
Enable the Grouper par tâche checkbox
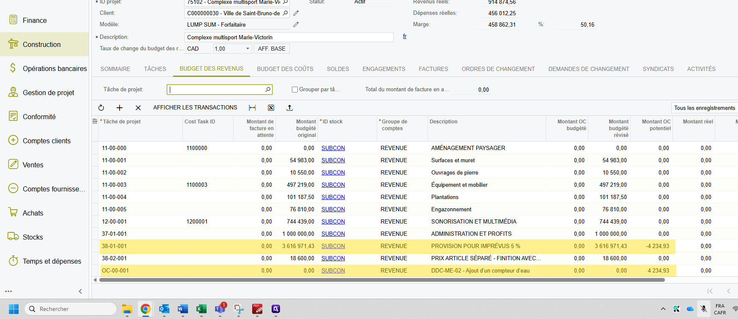[295, 90]
